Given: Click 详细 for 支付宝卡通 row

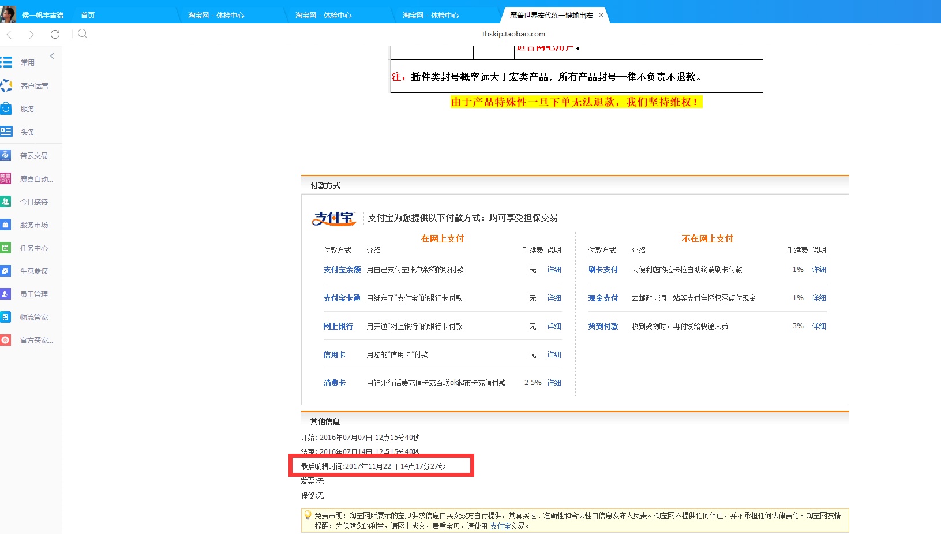Looking at the screenshot, I should point(554,298).
